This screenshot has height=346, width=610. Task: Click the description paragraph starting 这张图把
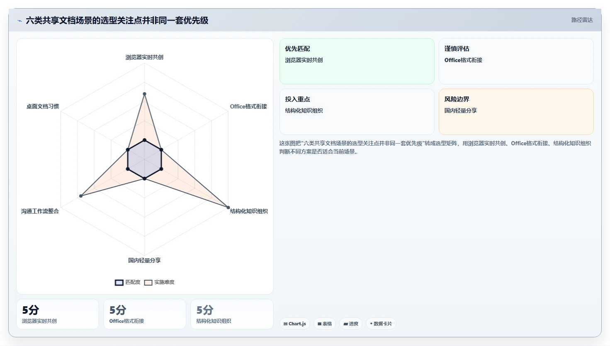(435, 147)
